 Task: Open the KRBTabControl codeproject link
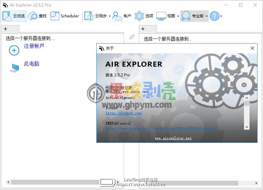point(160,128)
